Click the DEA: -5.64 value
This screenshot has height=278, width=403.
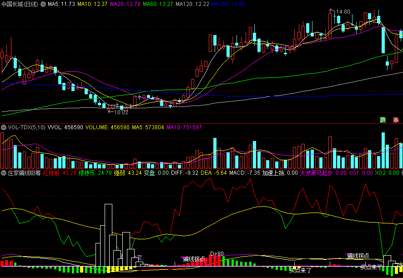click(x=214, y=173)
